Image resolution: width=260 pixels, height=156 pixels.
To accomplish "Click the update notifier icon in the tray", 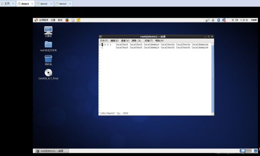I will click(x=207, y=20).
